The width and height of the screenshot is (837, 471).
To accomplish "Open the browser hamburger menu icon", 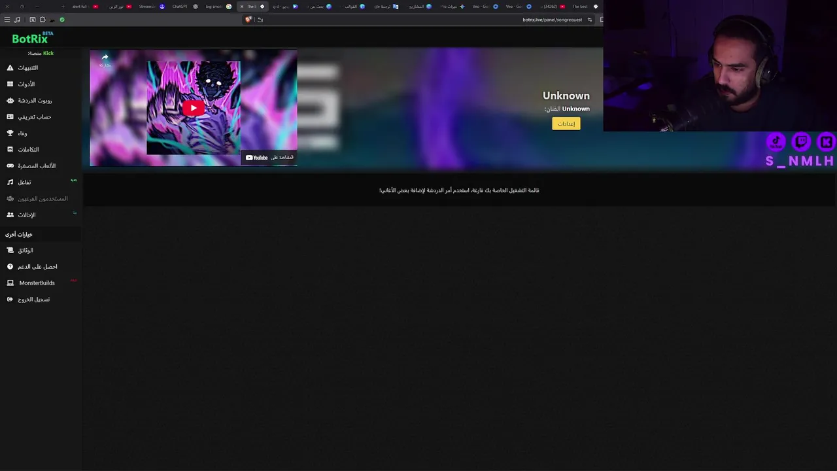I will [x=7, y=20].
